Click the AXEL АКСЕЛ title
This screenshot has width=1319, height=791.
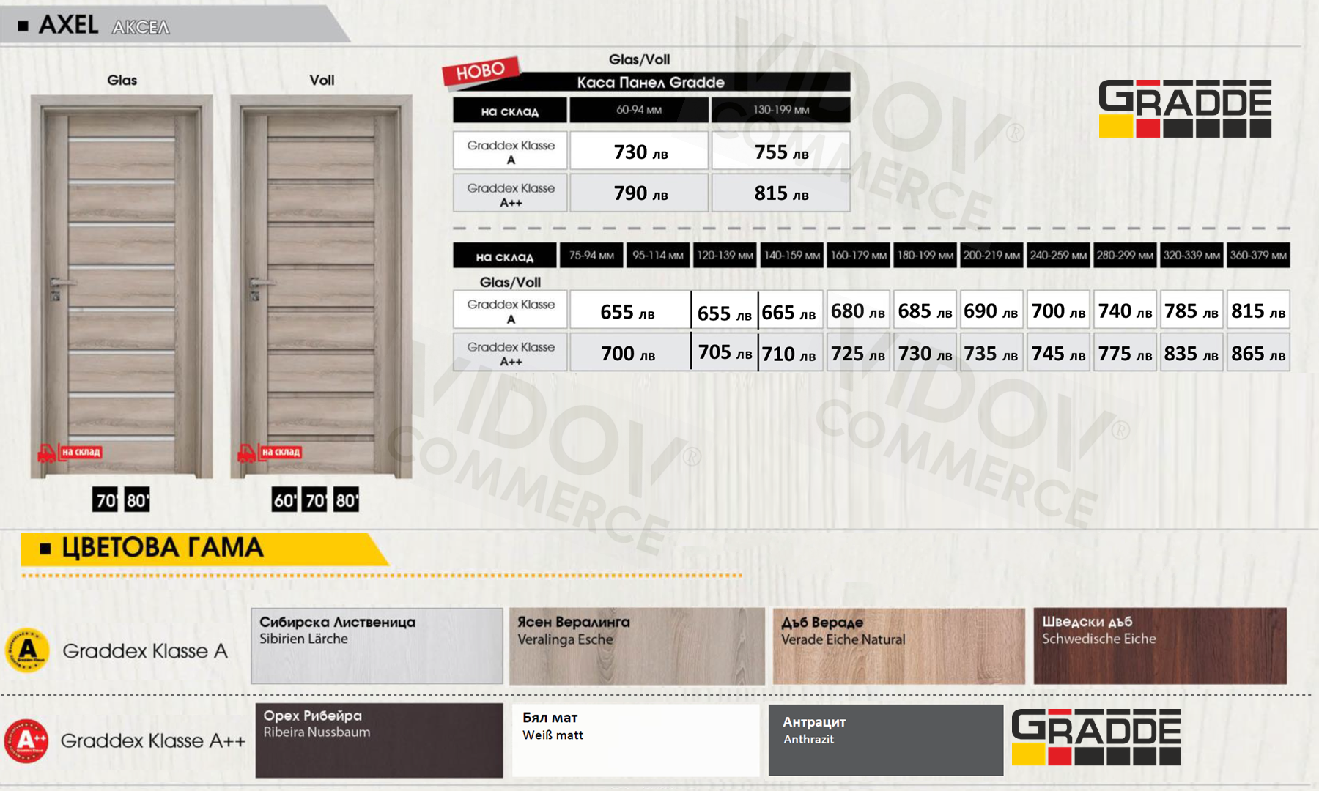pos(104,25)
